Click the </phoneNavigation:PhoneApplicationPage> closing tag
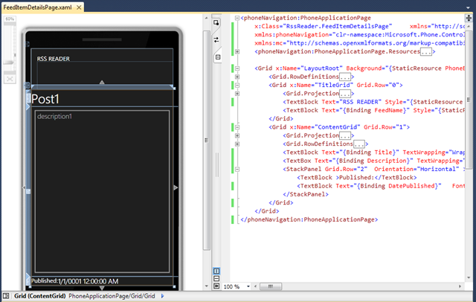The image size is (476, 302). [x=309, y=219]
